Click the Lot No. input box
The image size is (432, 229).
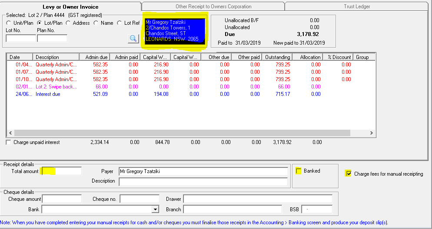click(20, 38)
